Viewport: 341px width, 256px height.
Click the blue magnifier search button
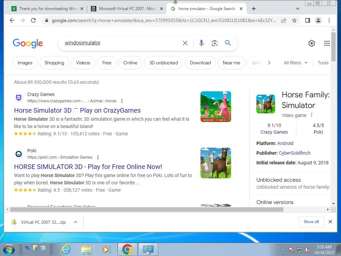coord(228,43)
